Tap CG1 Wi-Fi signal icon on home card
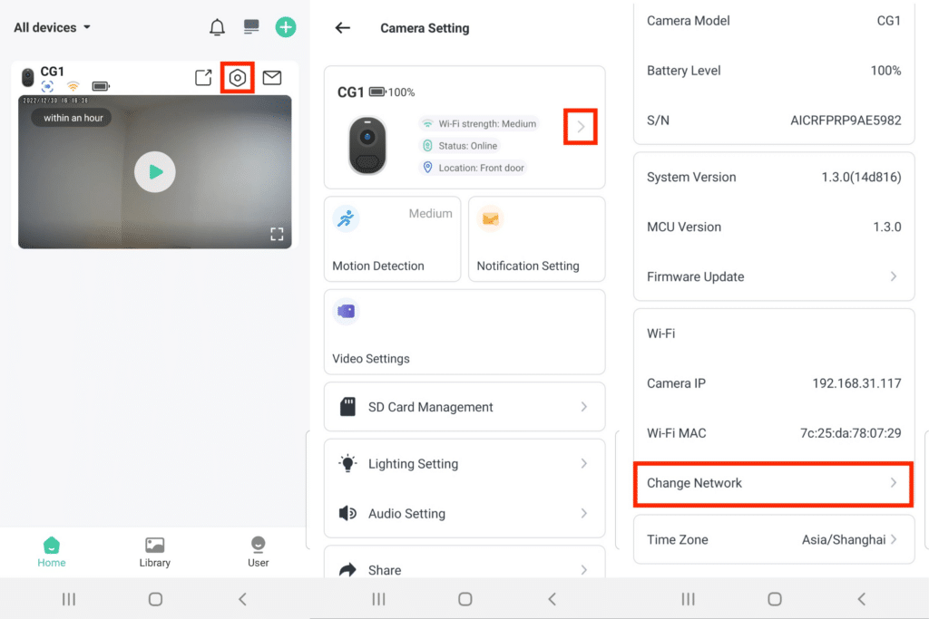This screenshot has width=929, height=619. pos(73,86)
